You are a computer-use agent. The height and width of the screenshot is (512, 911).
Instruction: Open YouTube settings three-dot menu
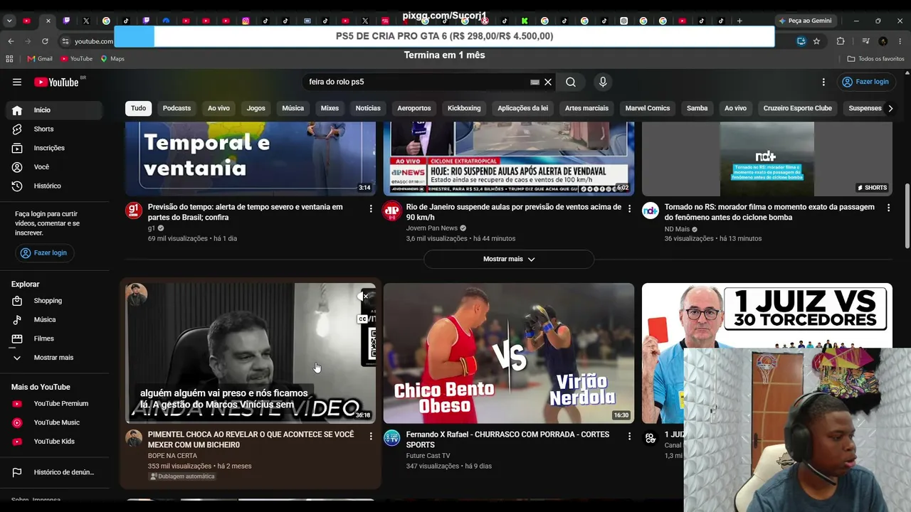[x=823, y=82]
